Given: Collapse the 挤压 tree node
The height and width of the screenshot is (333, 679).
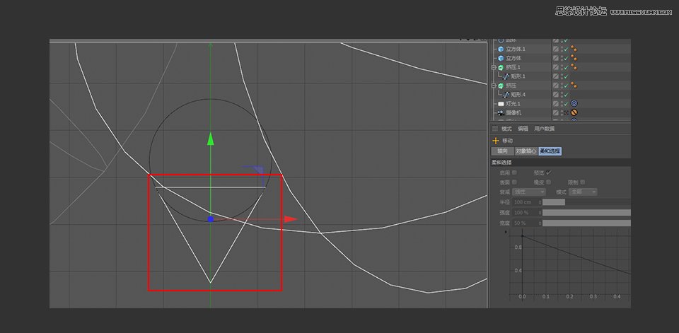Looking at the screenshot, I should pos(493,86).
